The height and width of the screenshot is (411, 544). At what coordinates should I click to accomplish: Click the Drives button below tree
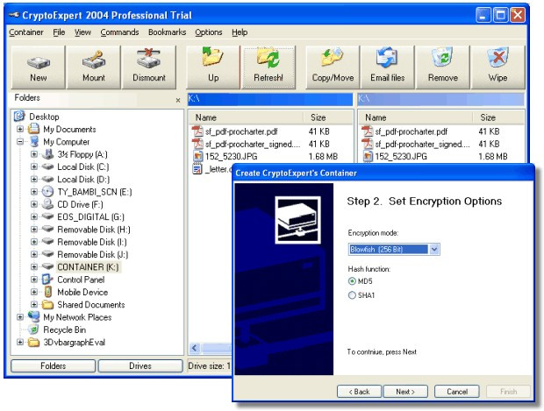tap(140, 366)
